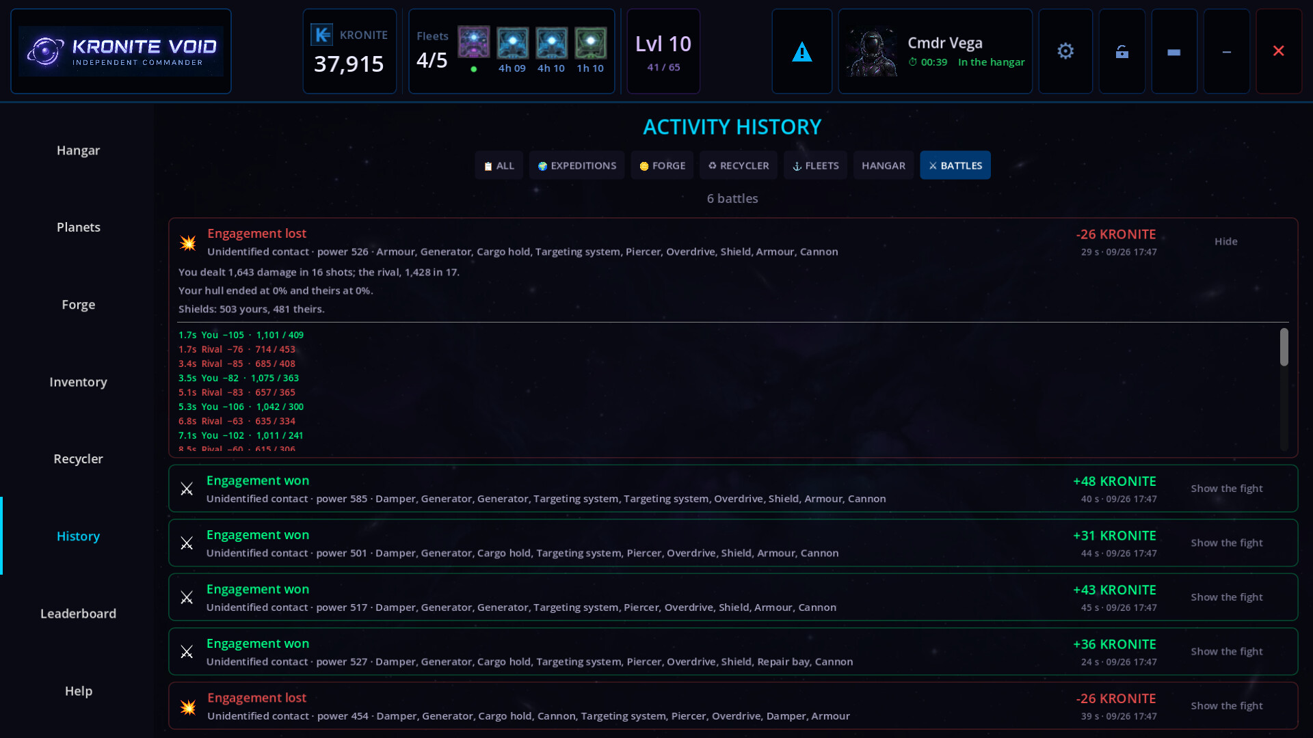
Task: Show the fight for the +48 Kronite battle
Action: tap(1226, 489)
